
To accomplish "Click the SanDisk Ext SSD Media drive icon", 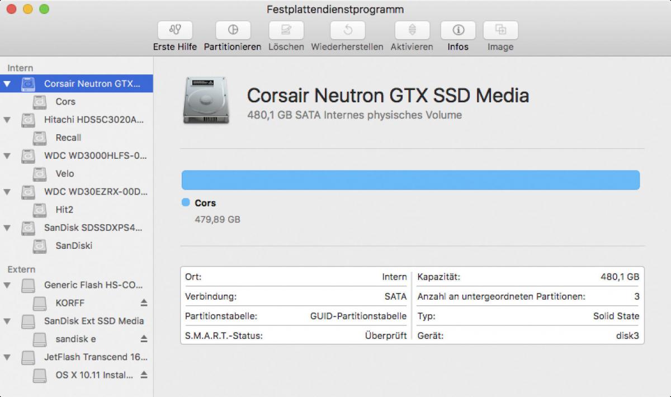I will tap(28, 321).
